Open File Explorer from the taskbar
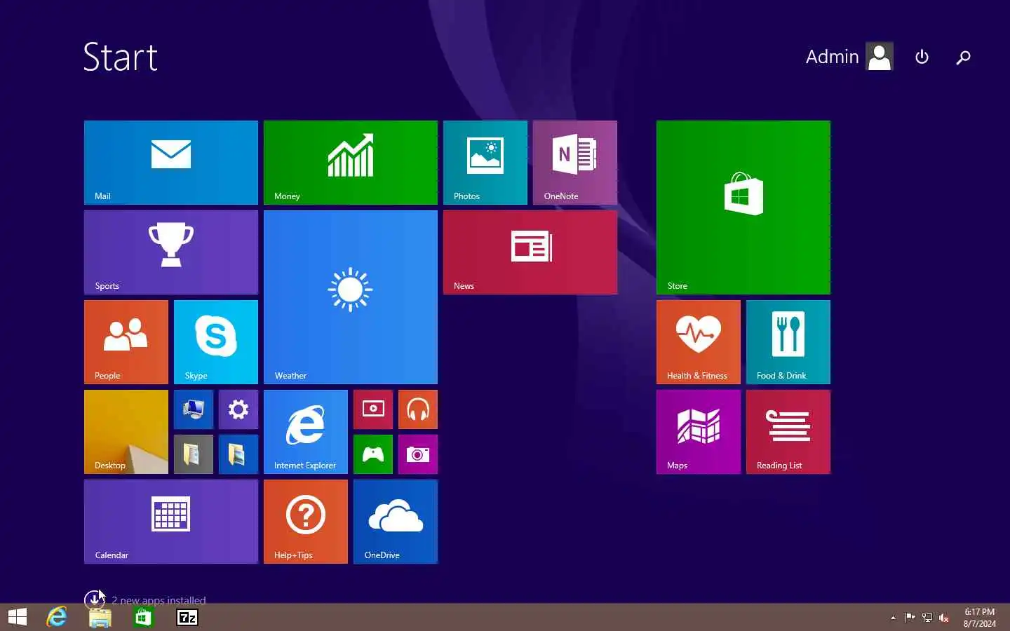 click(100, 617)
